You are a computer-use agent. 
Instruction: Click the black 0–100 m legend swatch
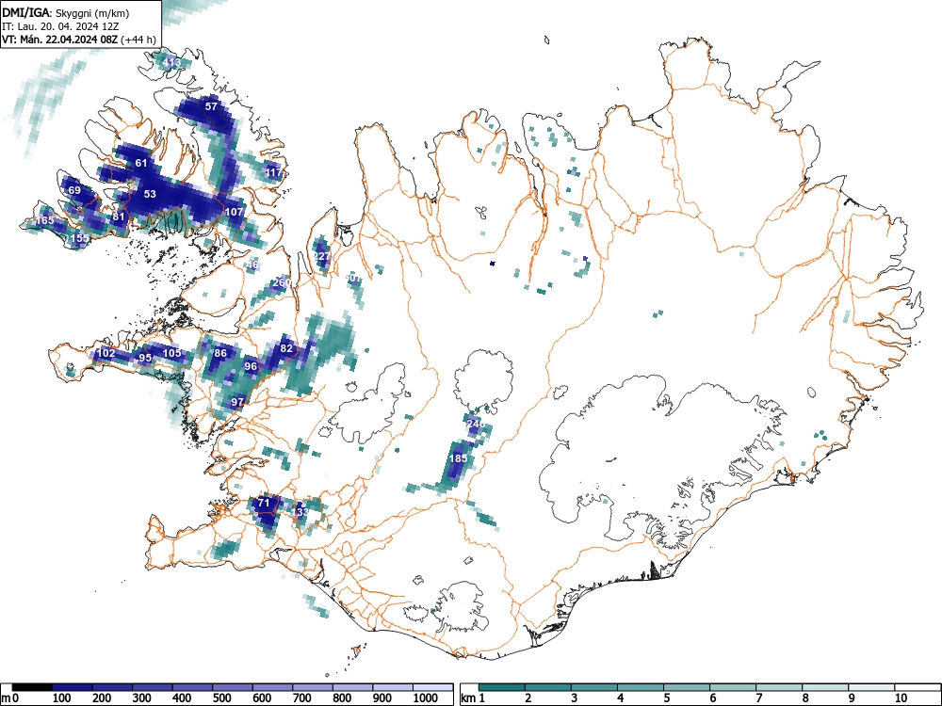pyautogui.click(x=32, y=687)
